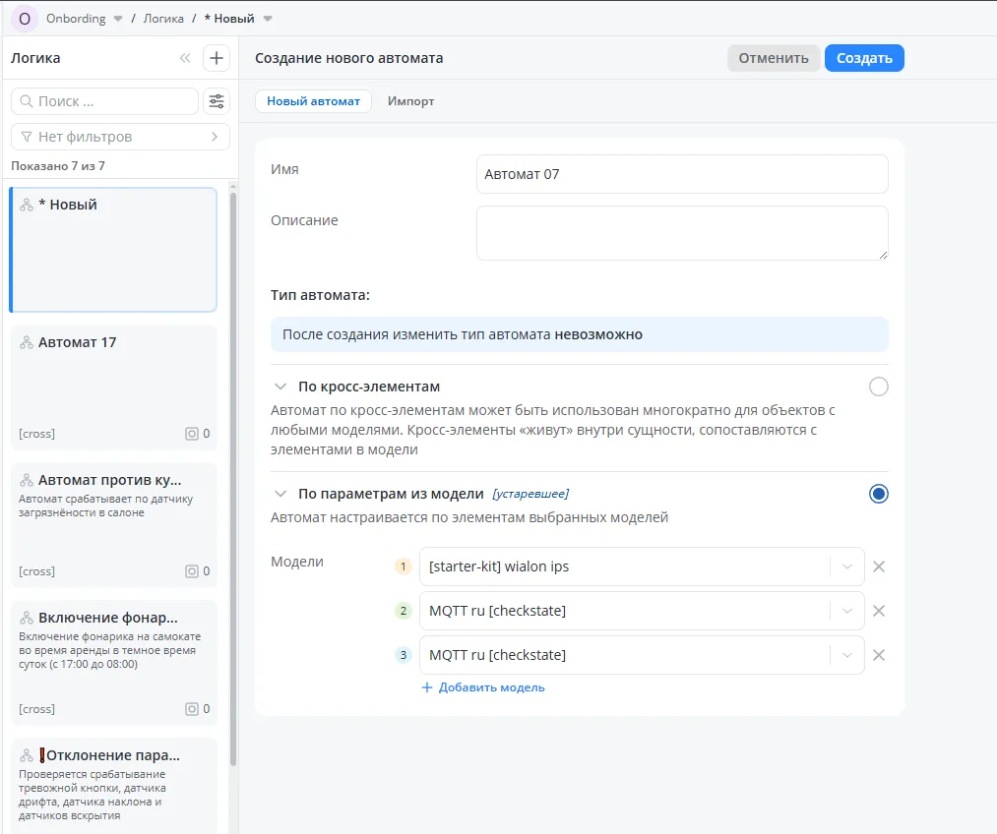The image size is (997, 834).
Task: Expand the Нет фильтров filter selector
Action: pyautogui.click(x=120, y=137)
